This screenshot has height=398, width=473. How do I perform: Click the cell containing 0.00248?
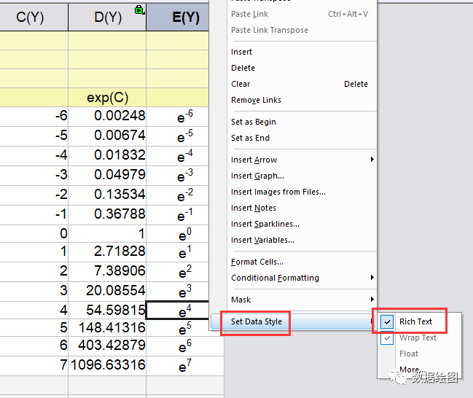[x=107, y=116]
